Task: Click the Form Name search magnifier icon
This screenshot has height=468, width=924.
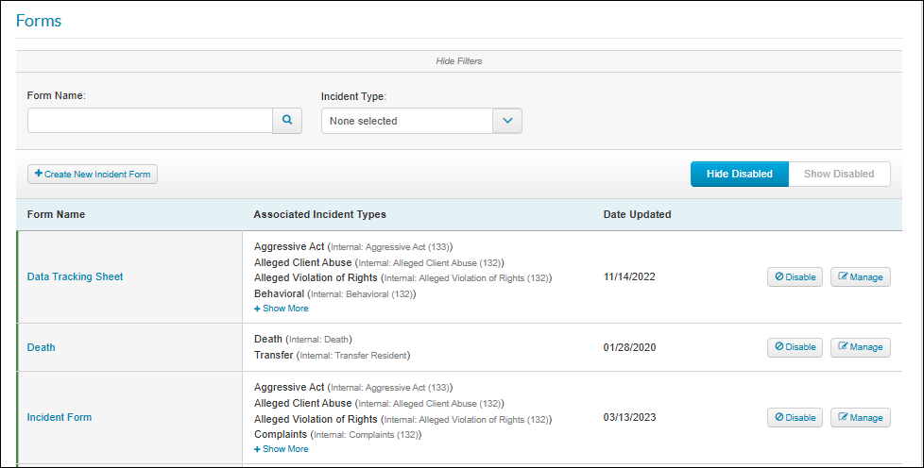Action: coord(287,120)
